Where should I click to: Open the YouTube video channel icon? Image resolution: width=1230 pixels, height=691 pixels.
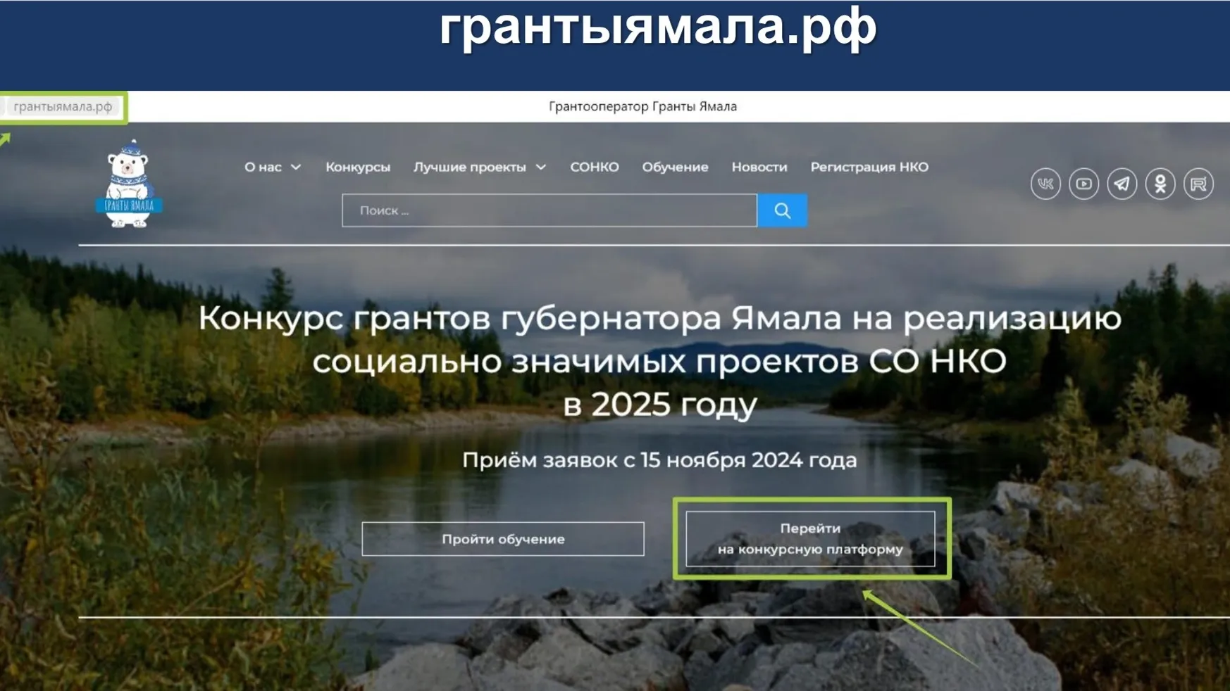[1083, 184]
